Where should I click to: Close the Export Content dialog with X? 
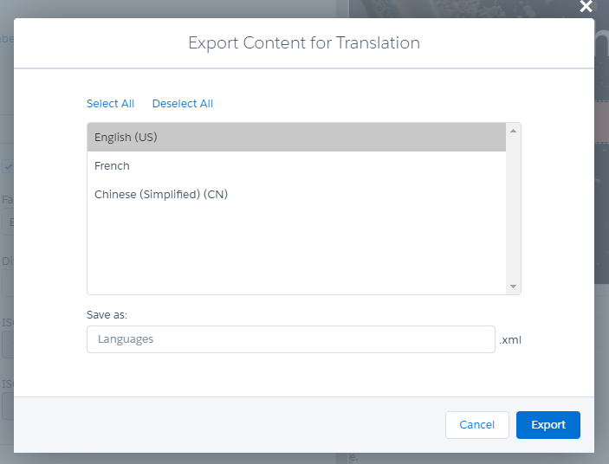586,7
